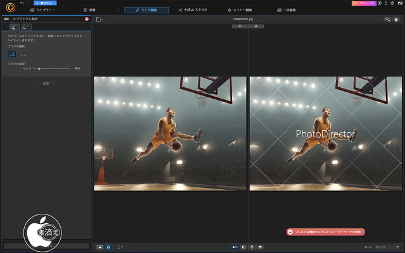Go back with the object removal arrow

coord(6,19)
